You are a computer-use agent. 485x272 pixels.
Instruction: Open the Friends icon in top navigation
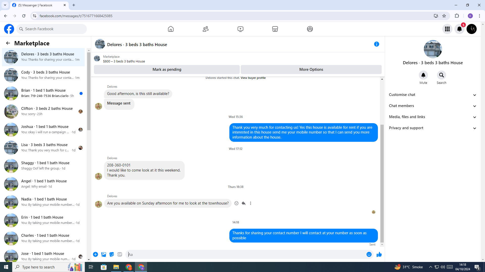[206, 29]
